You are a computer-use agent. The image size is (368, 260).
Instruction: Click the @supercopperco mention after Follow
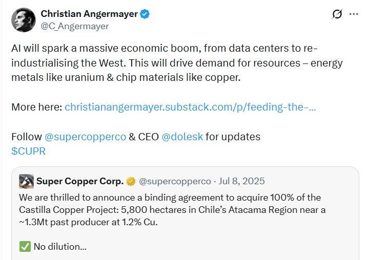tap(86, 137)
